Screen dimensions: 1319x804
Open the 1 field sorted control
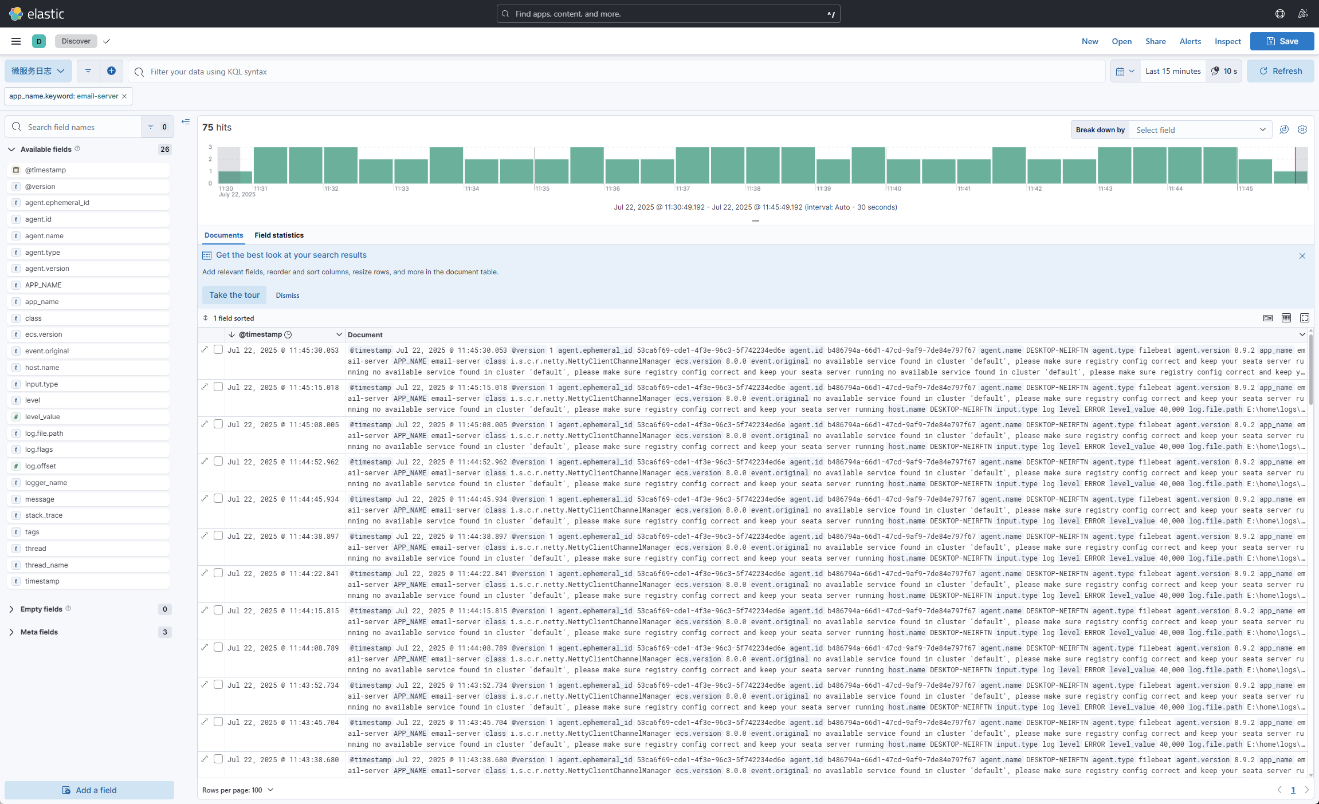(229, 318)
